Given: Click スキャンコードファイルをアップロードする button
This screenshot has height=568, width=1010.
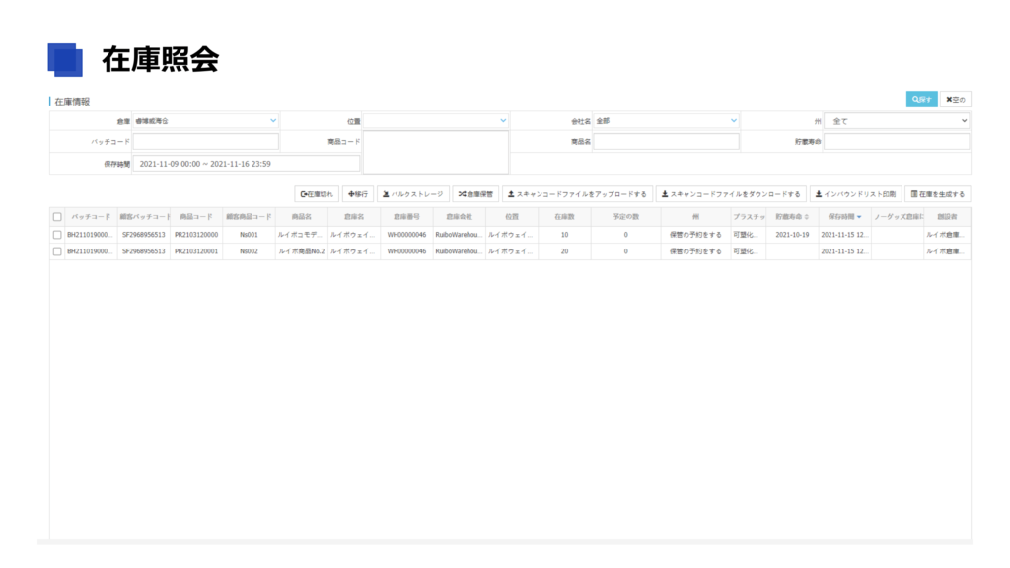Looking at the screenshot, I should 578,194.
